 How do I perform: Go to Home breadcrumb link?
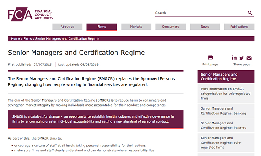[16, 39]
